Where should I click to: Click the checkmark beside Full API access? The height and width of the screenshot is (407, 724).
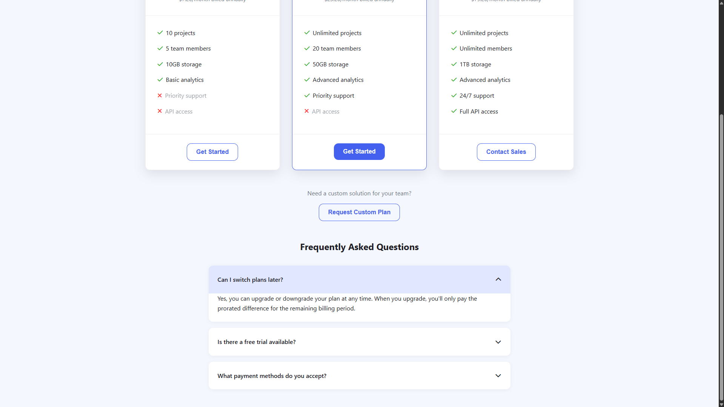coord(454,111)
